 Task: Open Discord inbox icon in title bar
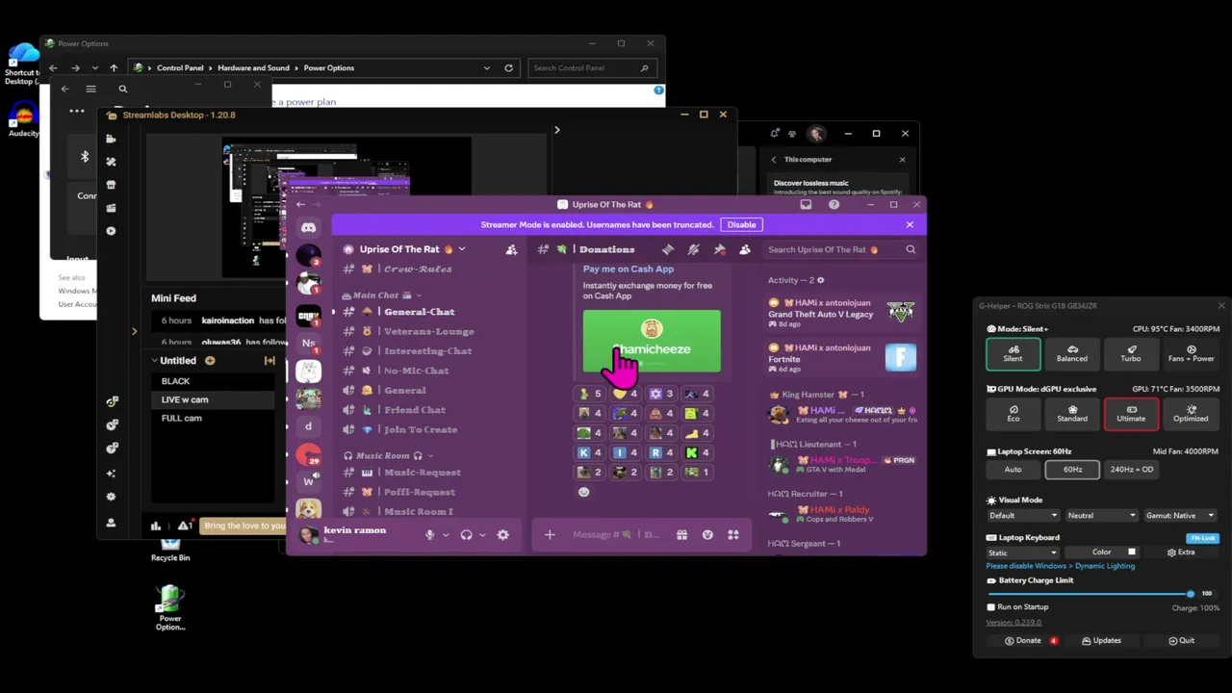[x=806, y=204]
